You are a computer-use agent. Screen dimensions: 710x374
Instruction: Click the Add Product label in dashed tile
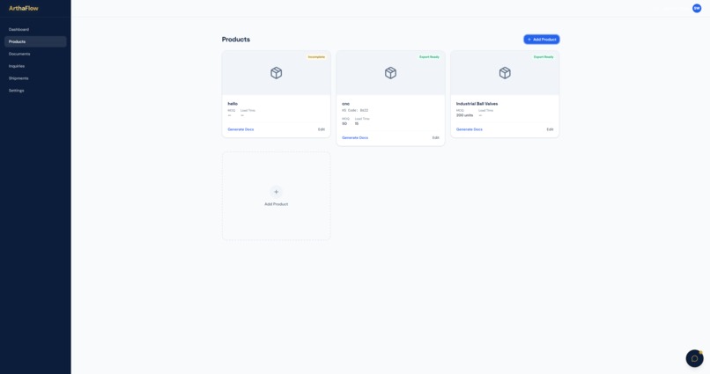277,204
